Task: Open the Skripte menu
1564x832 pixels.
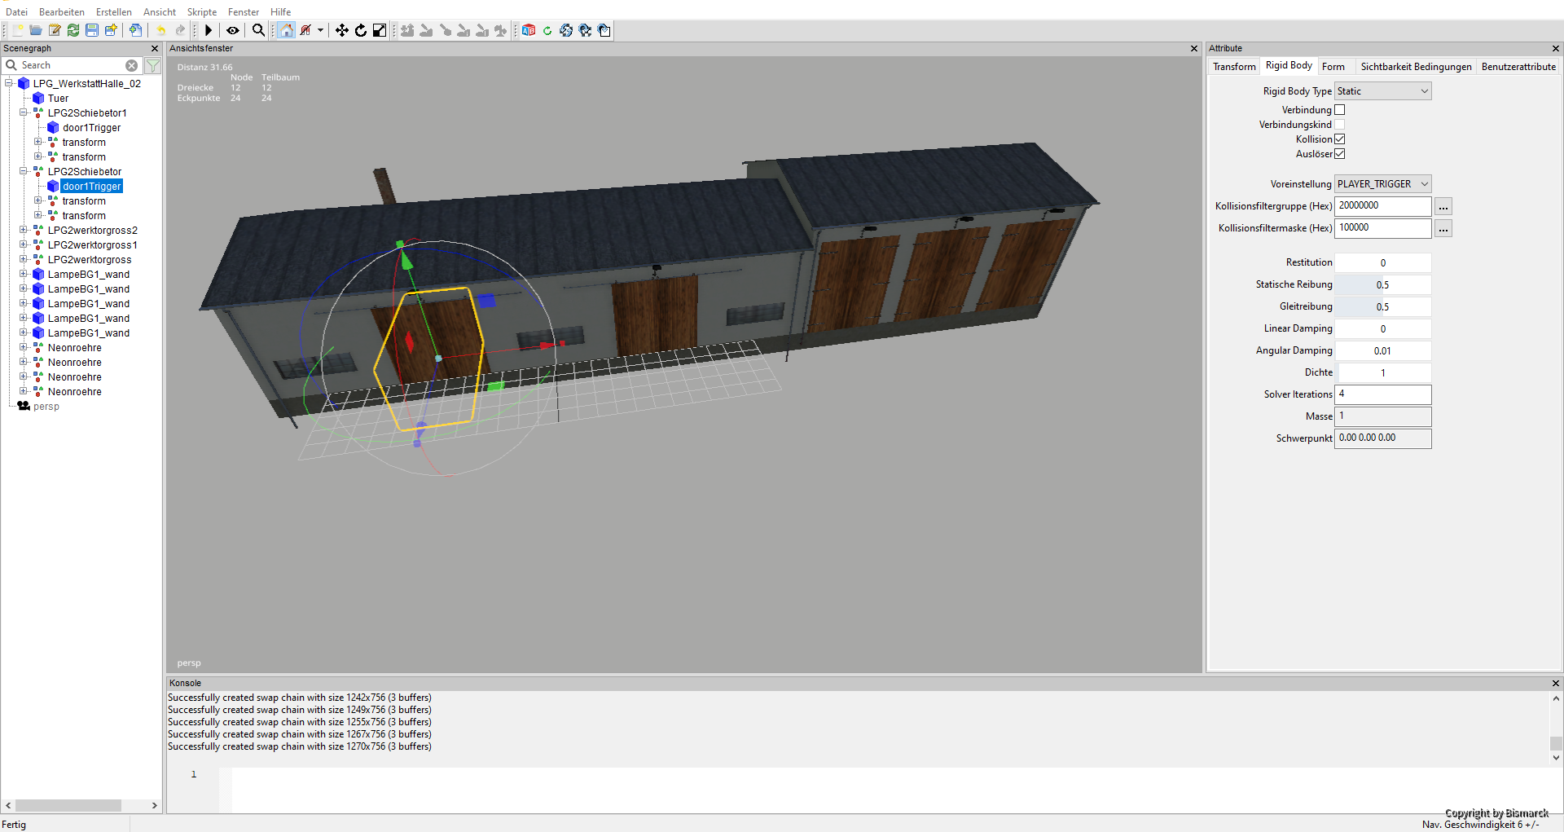Action: click(202, 12)
